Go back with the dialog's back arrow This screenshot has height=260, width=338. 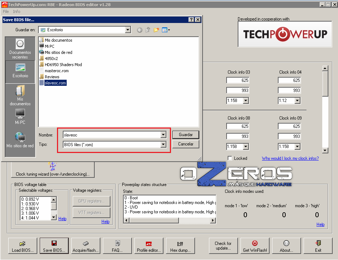pos(139,30)
